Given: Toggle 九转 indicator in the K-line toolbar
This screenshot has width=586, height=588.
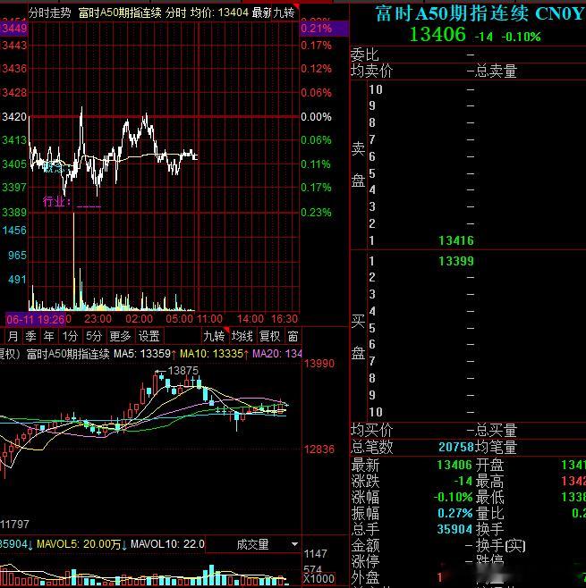Looking at the screenshot, I should (215, 336).
